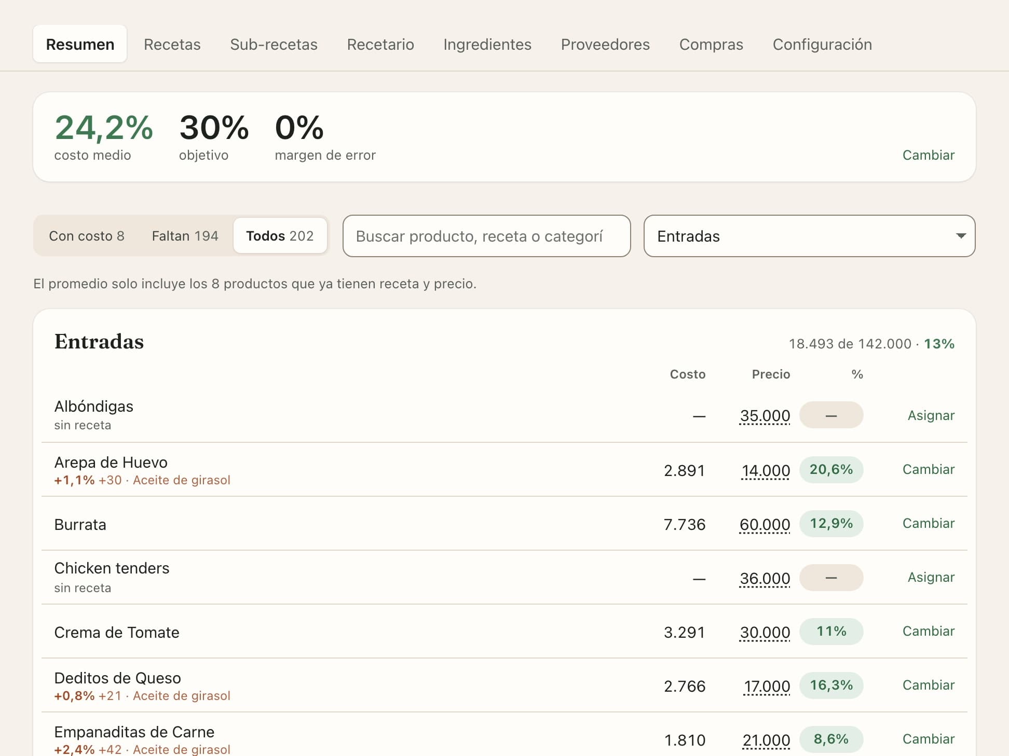Open the Configuración tab

pos(822,44)
